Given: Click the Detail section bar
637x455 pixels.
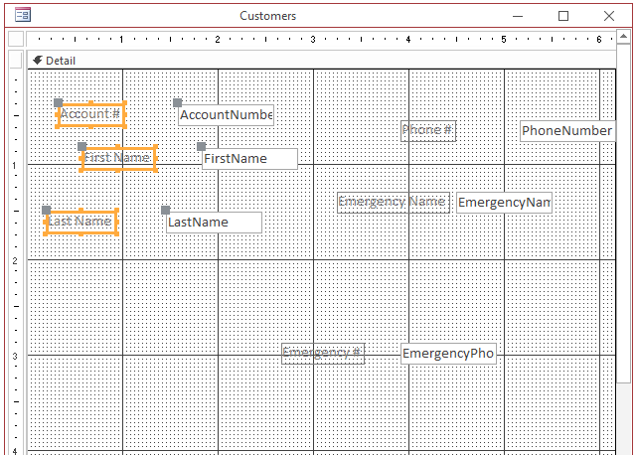Looking at the screenshot, I should tap(321, 61).
